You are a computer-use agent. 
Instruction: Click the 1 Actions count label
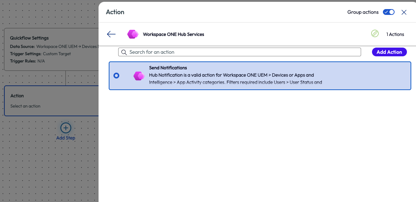point(395,35)
